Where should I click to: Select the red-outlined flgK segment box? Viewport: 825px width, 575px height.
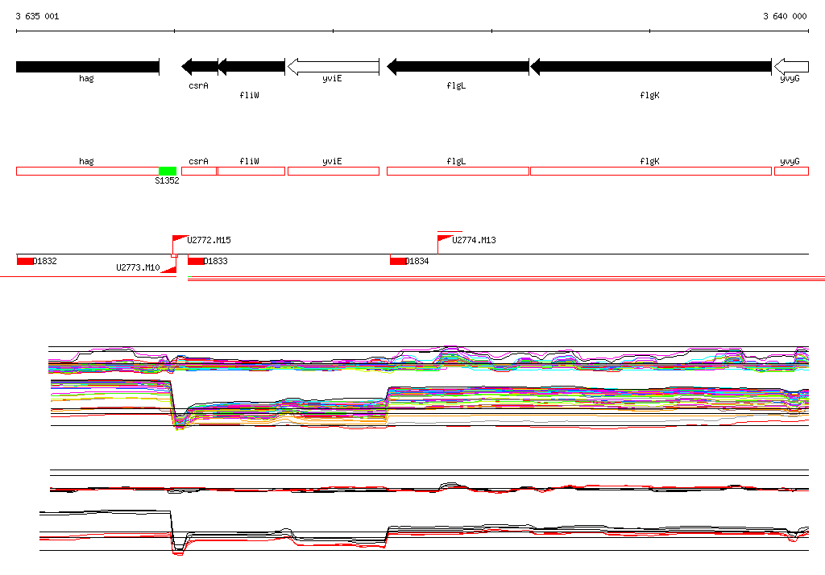(x=651, y=171)
